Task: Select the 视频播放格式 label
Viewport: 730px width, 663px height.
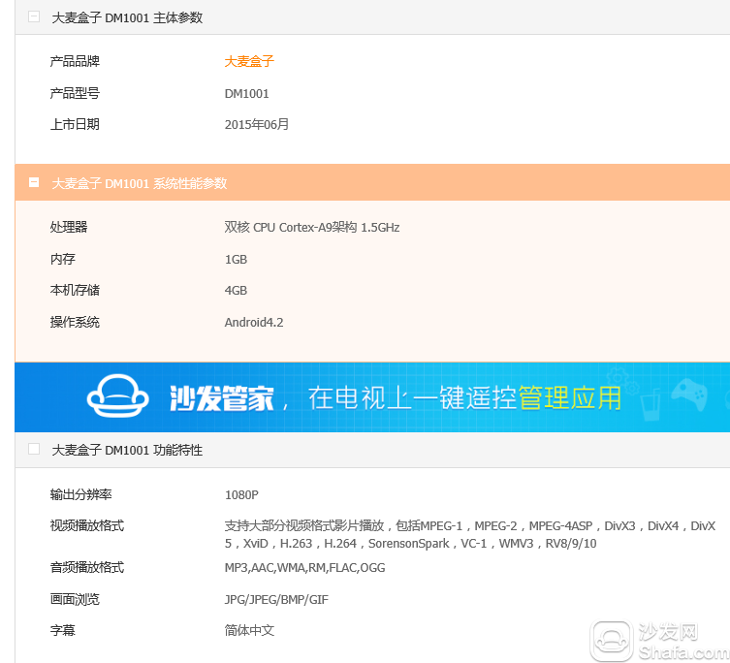Action: coord(87,526)
